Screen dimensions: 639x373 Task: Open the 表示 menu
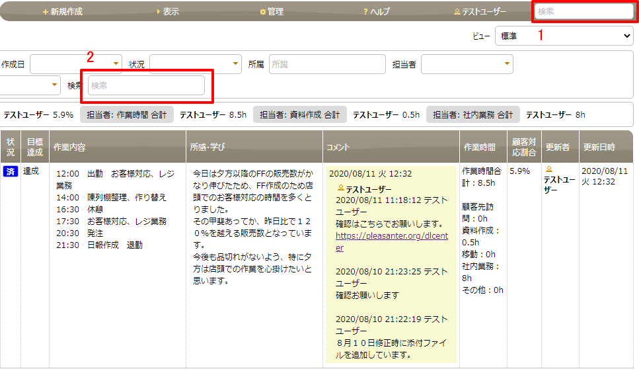pos(168,11)
